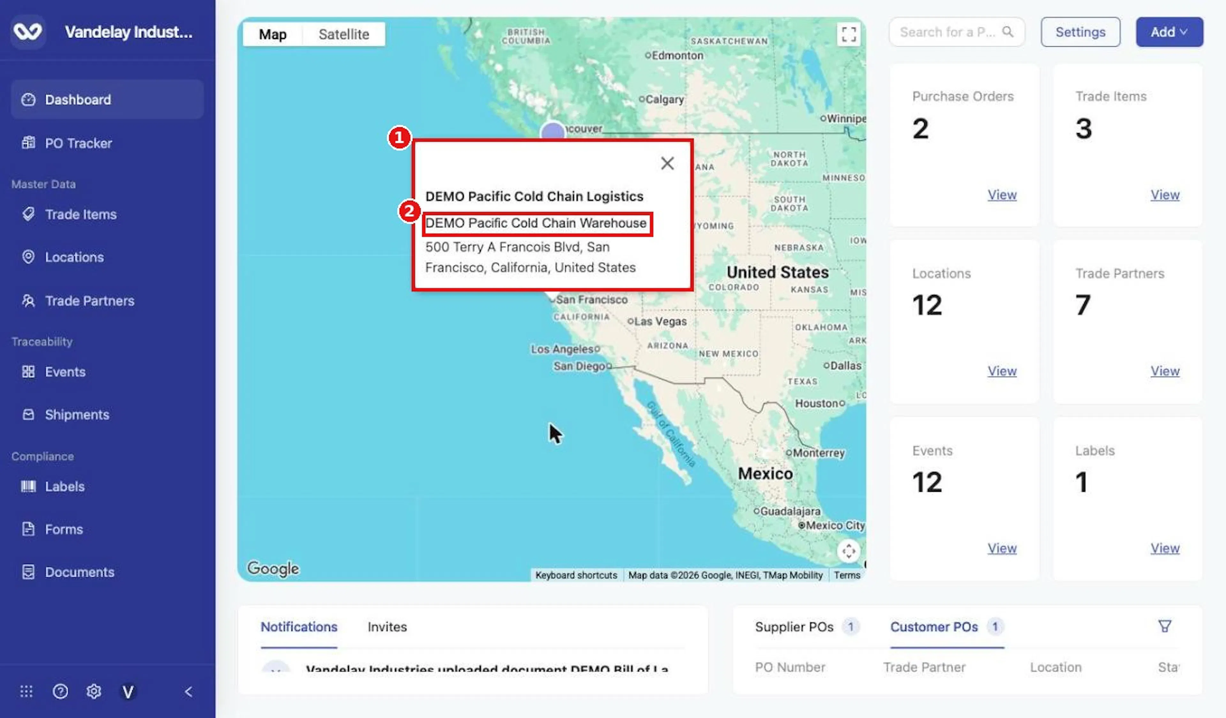View Labels from its card
This screenshot has height=718, width=1226.
coord(1165,548)
